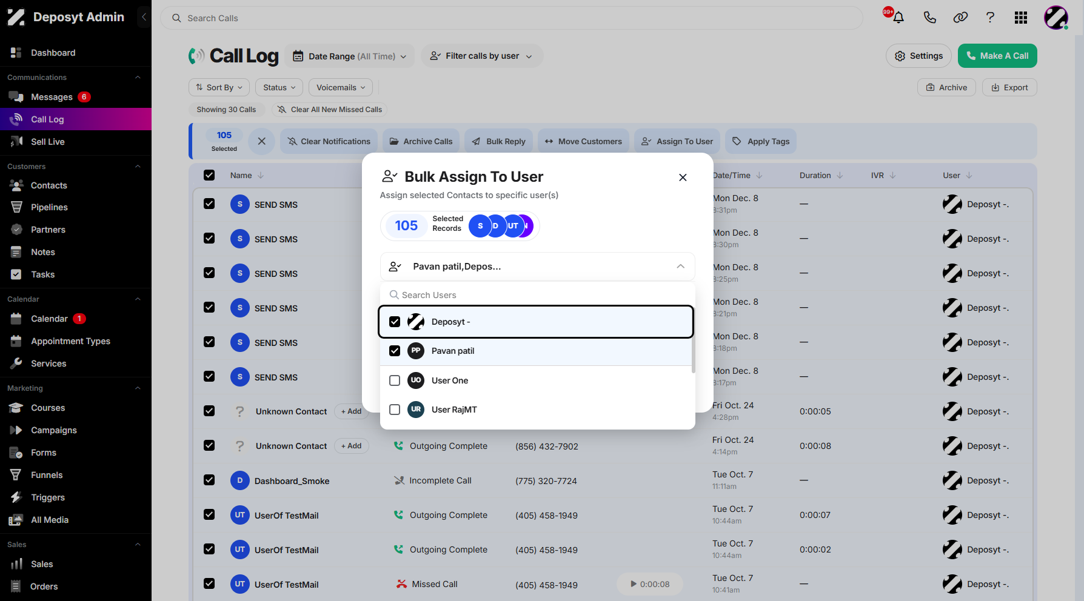Toggle the select-all header checkbox

click(209, 175)
